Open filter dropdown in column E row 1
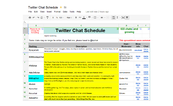This screenshot has width=173, height=106. (x=141, y=29)
